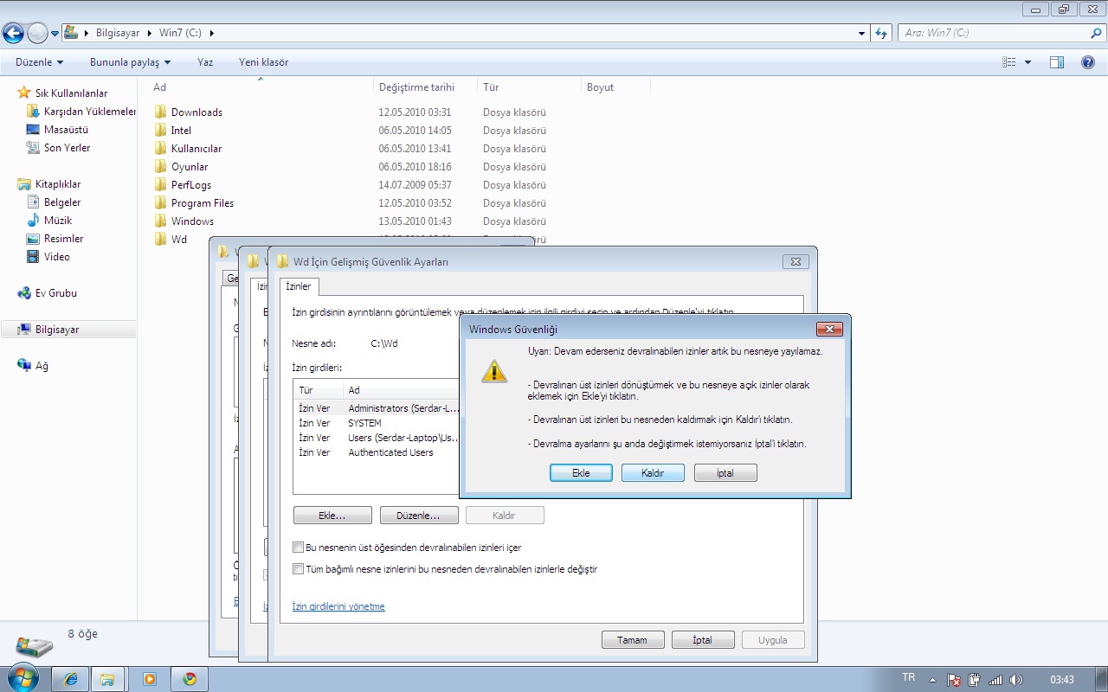1108x692 pixels.
Task: Open Müzik library in sidebar
Action: tap(58, 221)
